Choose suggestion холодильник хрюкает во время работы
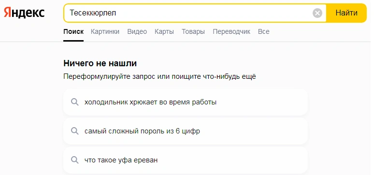This screenshot has width=374, height=175. click(186, 102)
